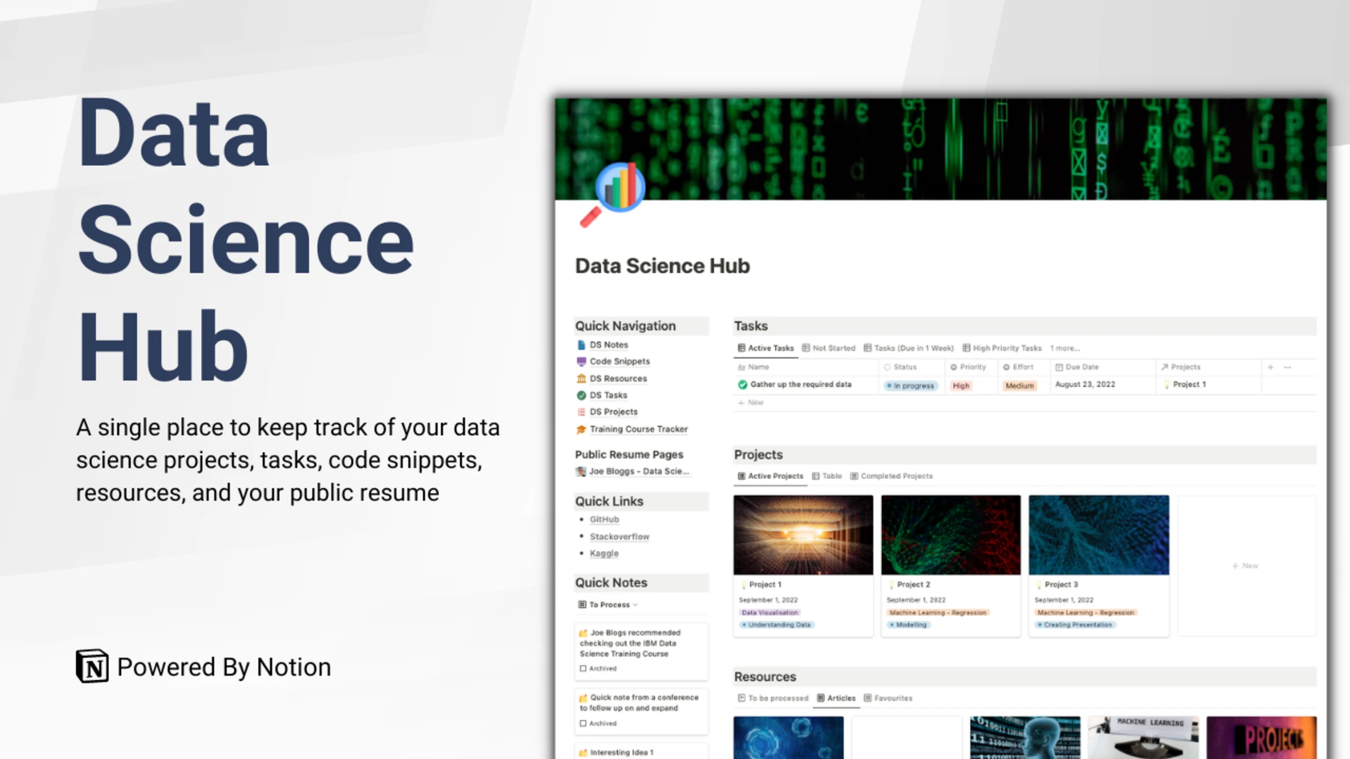Toggle Archived on the conference quick note
Image resolution: width=1350 pixels, height=759 pixels.
coord(583,724)
